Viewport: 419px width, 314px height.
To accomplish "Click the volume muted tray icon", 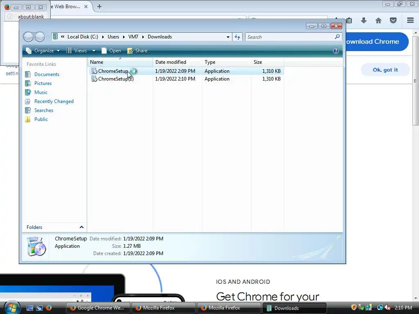I will tap(388, 307).
